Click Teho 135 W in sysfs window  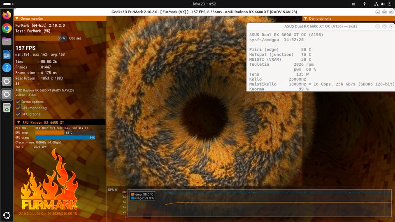point(279,74)
